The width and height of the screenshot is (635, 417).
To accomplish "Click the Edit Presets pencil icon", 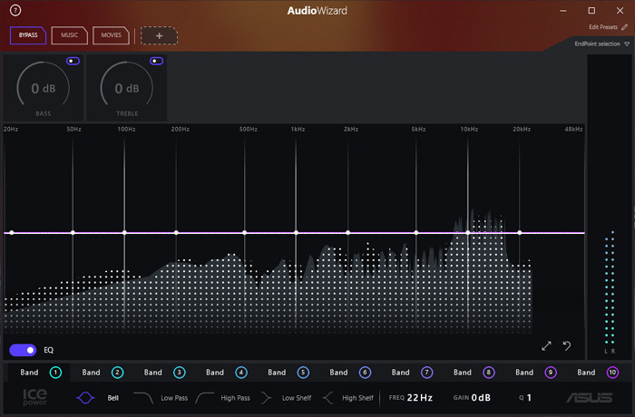I will pos(625,27).
